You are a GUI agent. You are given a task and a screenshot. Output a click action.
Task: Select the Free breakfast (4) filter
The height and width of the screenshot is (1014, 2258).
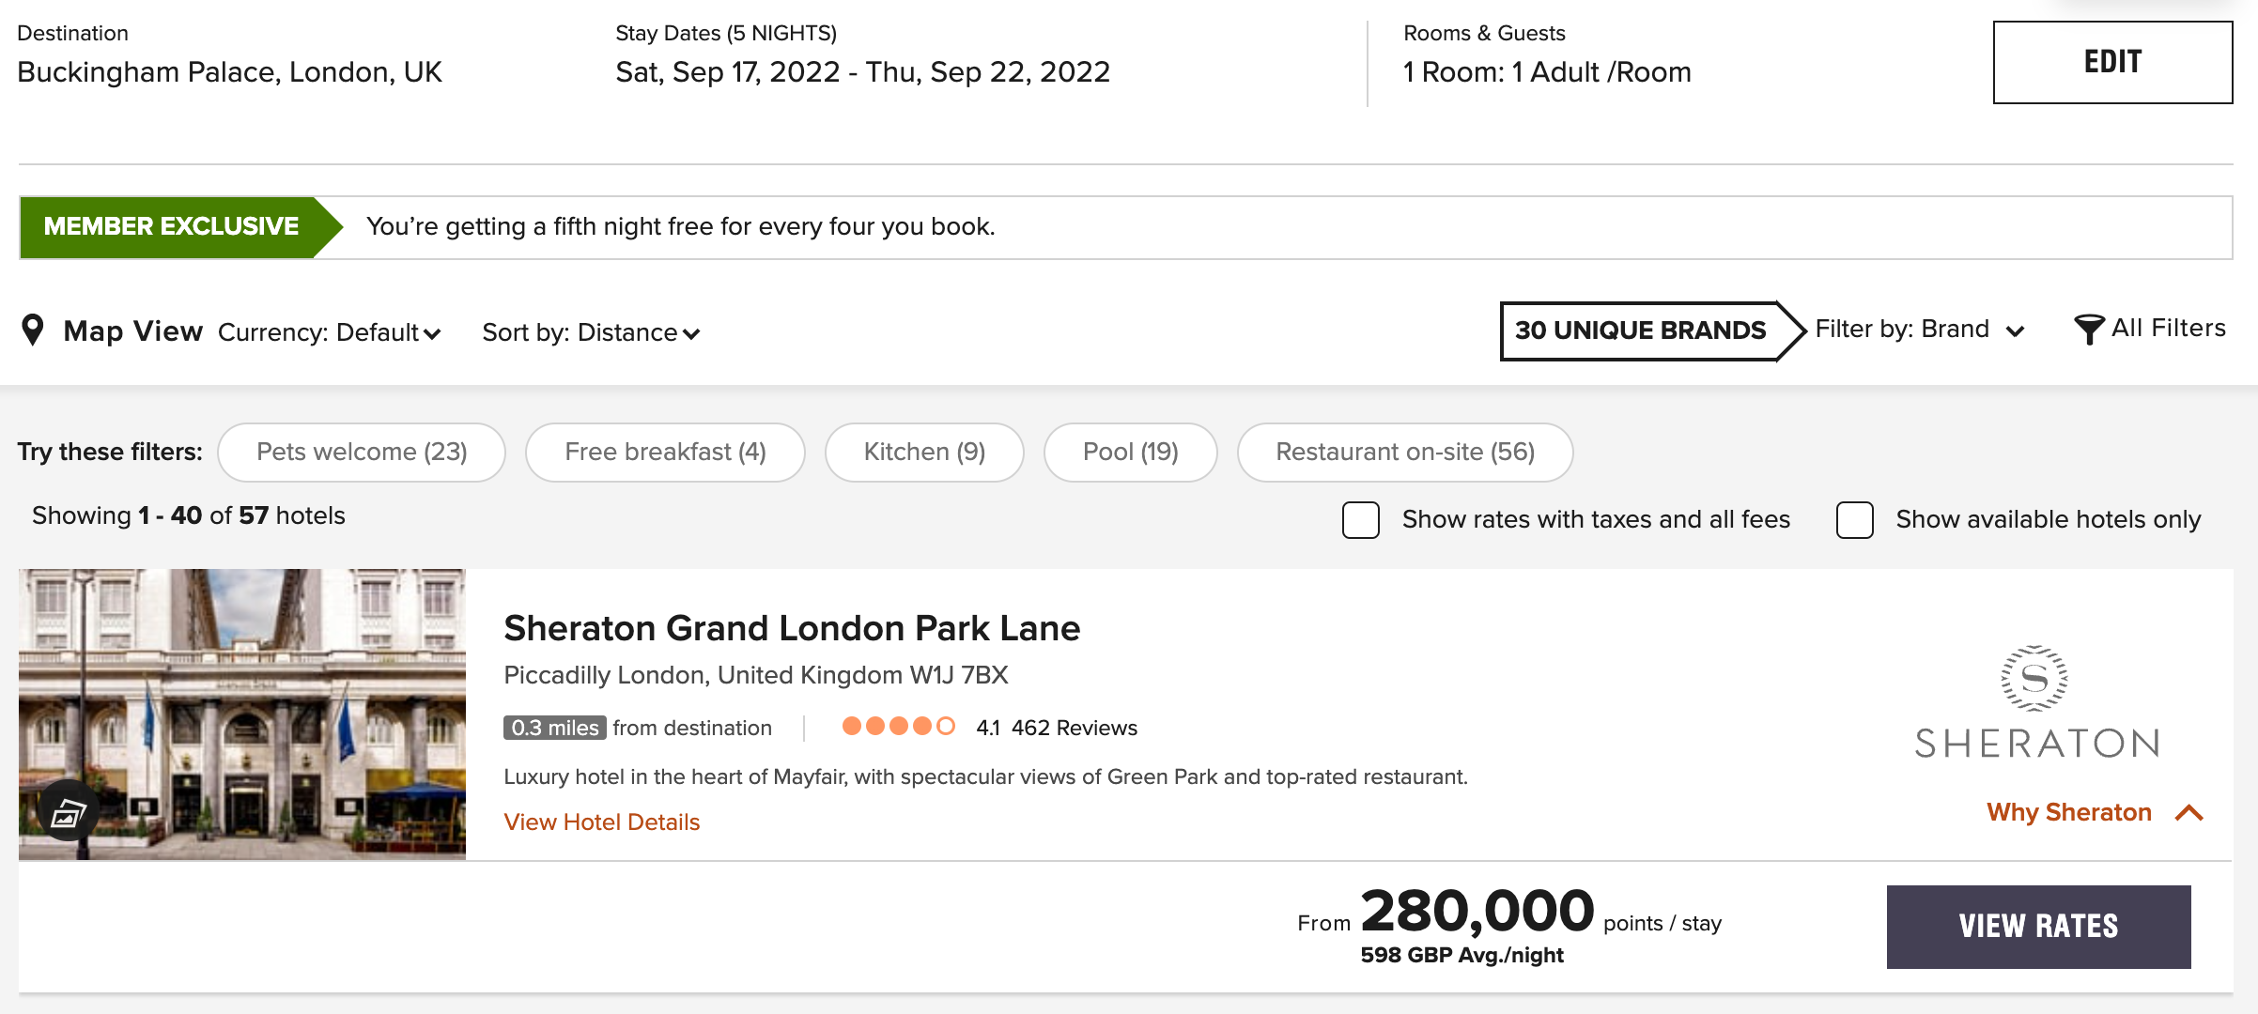click(x=664, y=452)
